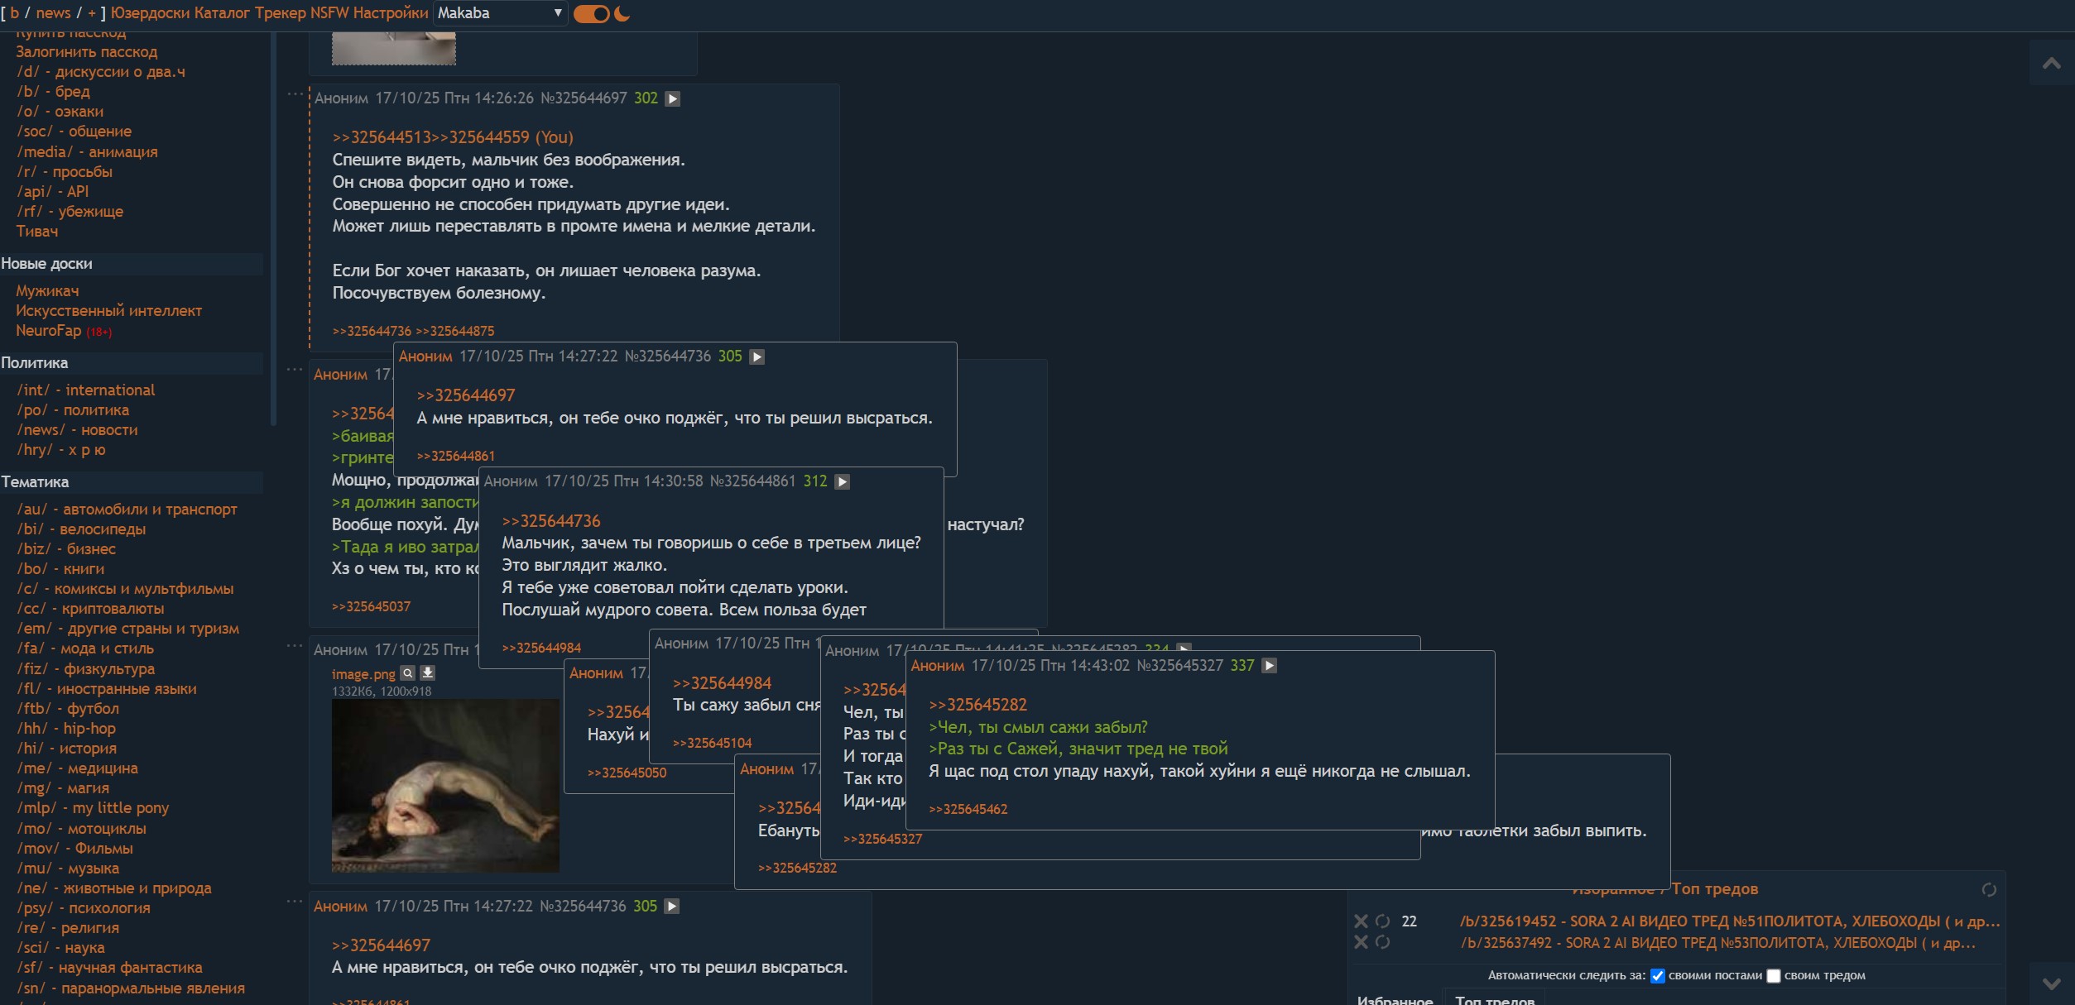Click reverse image search icon next to image.png

click(407, 673)
